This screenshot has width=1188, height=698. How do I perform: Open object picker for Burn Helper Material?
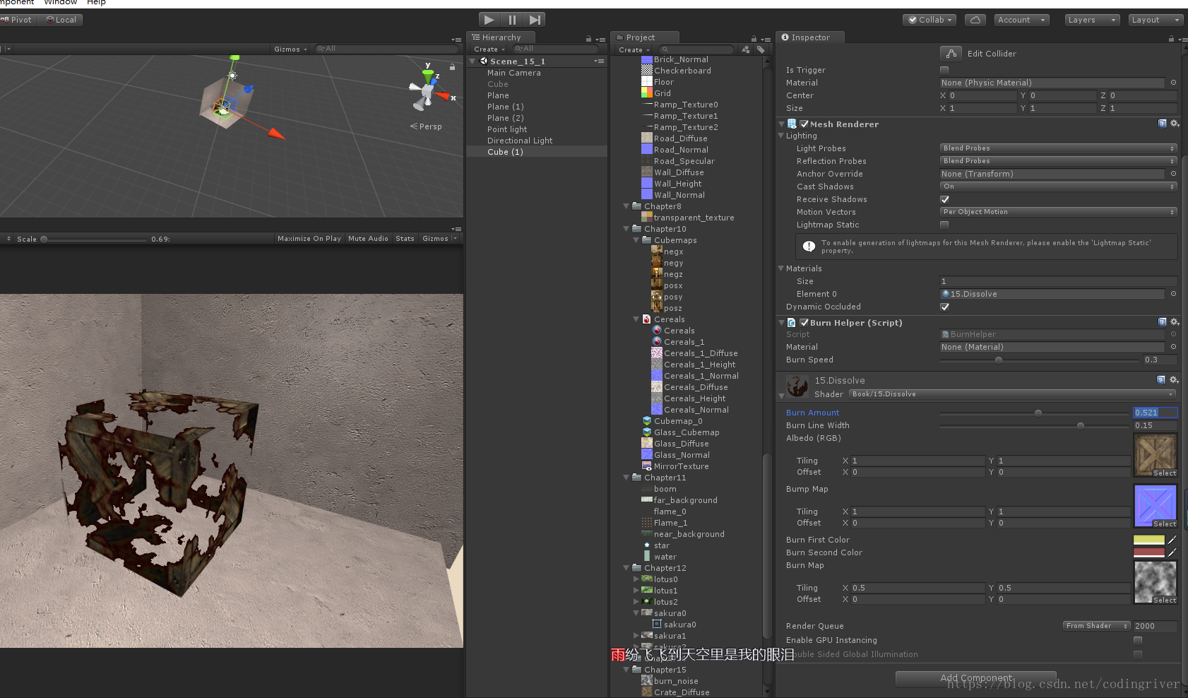(1173, 347)
